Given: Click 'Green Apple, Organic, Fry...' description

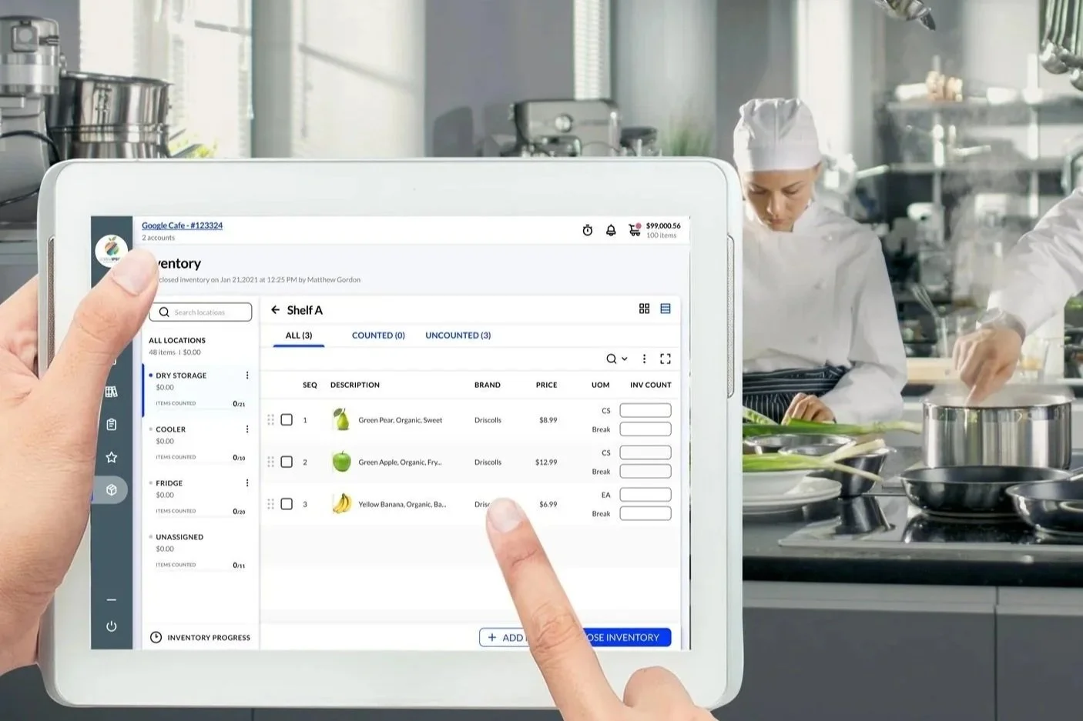Looking at the screenshot, I should 400,462.
